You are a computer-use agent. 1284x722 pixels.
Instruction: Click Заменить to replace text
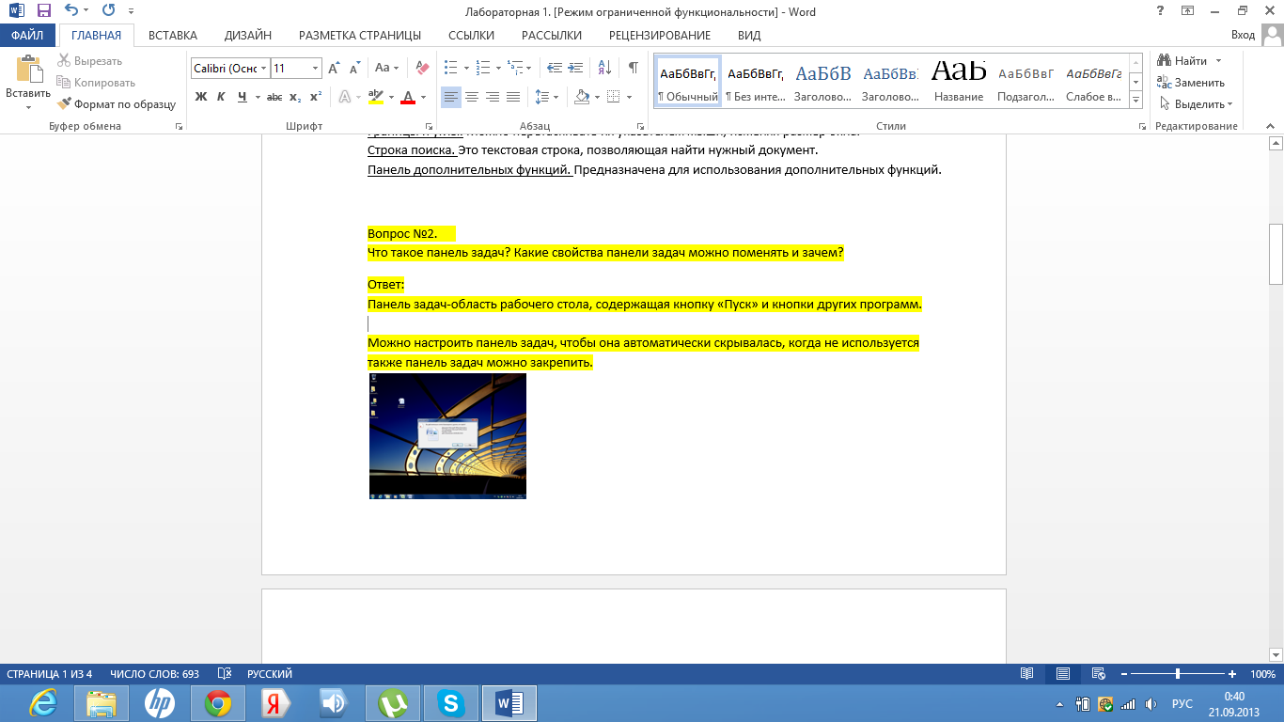point(1191,83)
